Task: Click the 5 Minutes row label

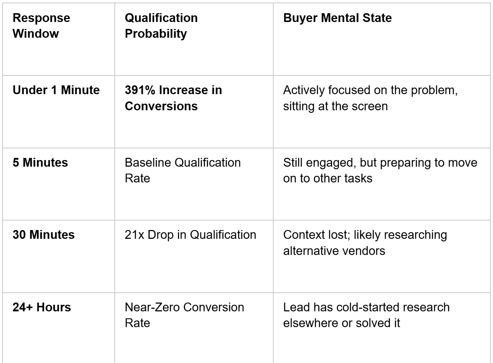Action: point(40,163)
